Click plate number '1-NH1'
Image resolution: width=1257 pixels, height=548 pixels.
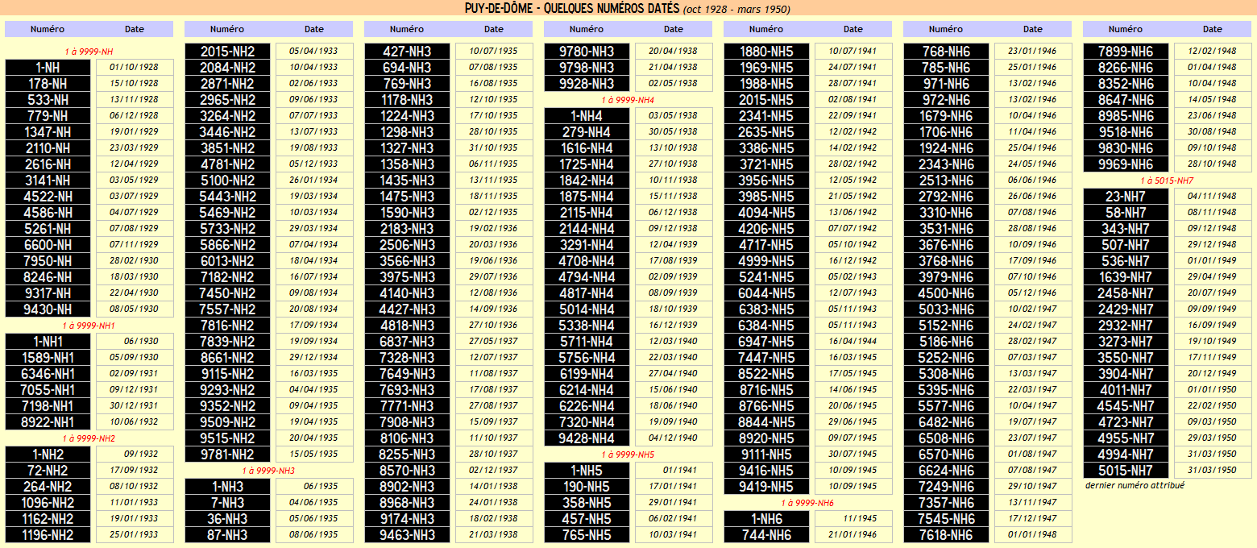tap(48, 342)
